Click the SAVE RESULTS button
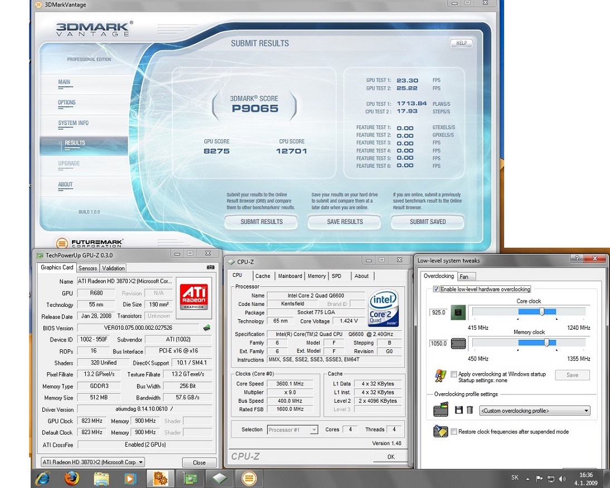 (x=345, y=222)
